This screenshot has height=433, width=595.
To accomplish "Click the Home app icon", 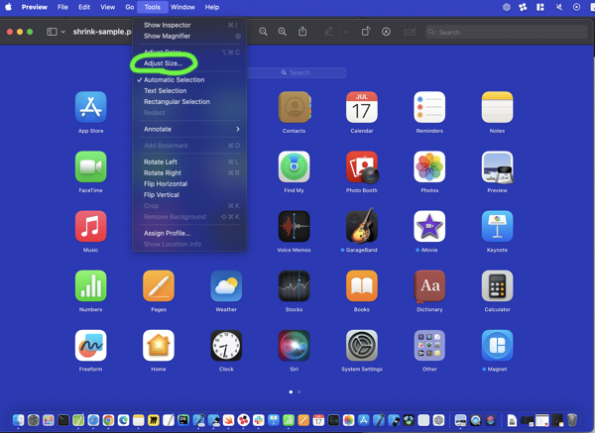I will tap(159, 345).
